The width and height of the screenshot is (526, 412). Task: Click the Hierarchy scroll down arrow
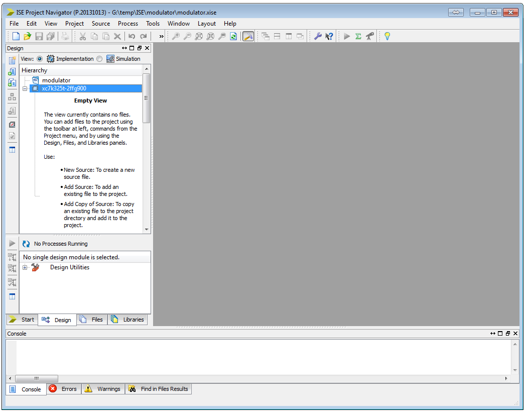coord(146,230)
